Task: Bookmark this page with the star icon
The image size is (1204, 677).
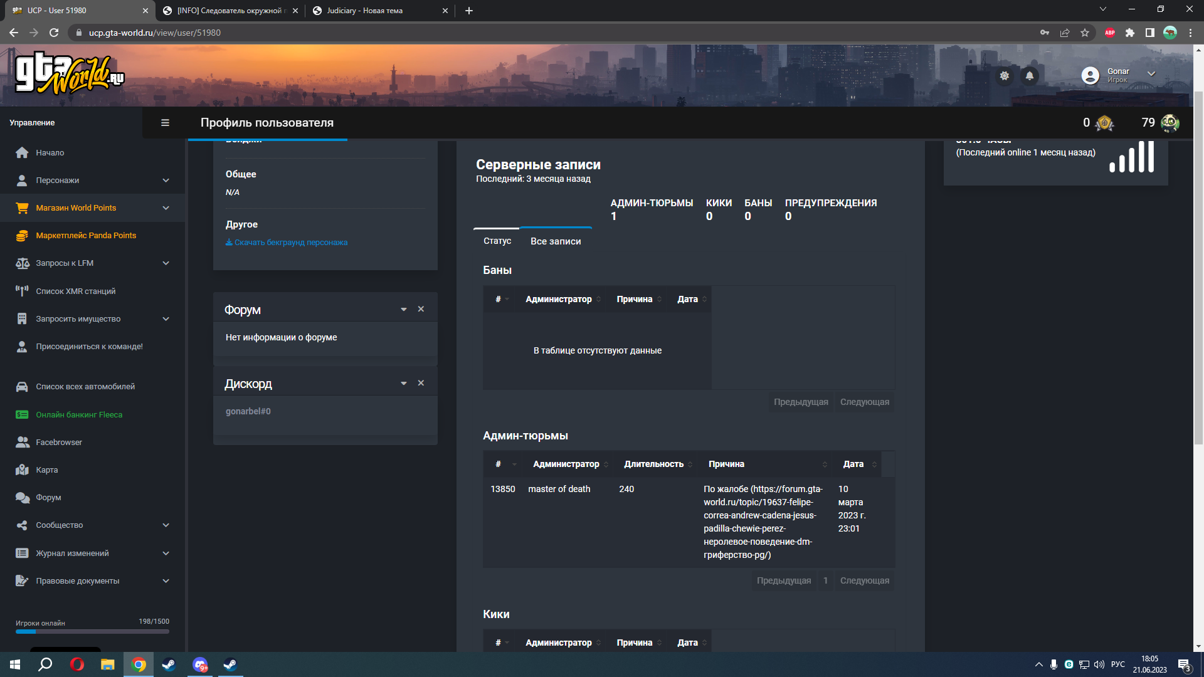Action: (1085, 33)
